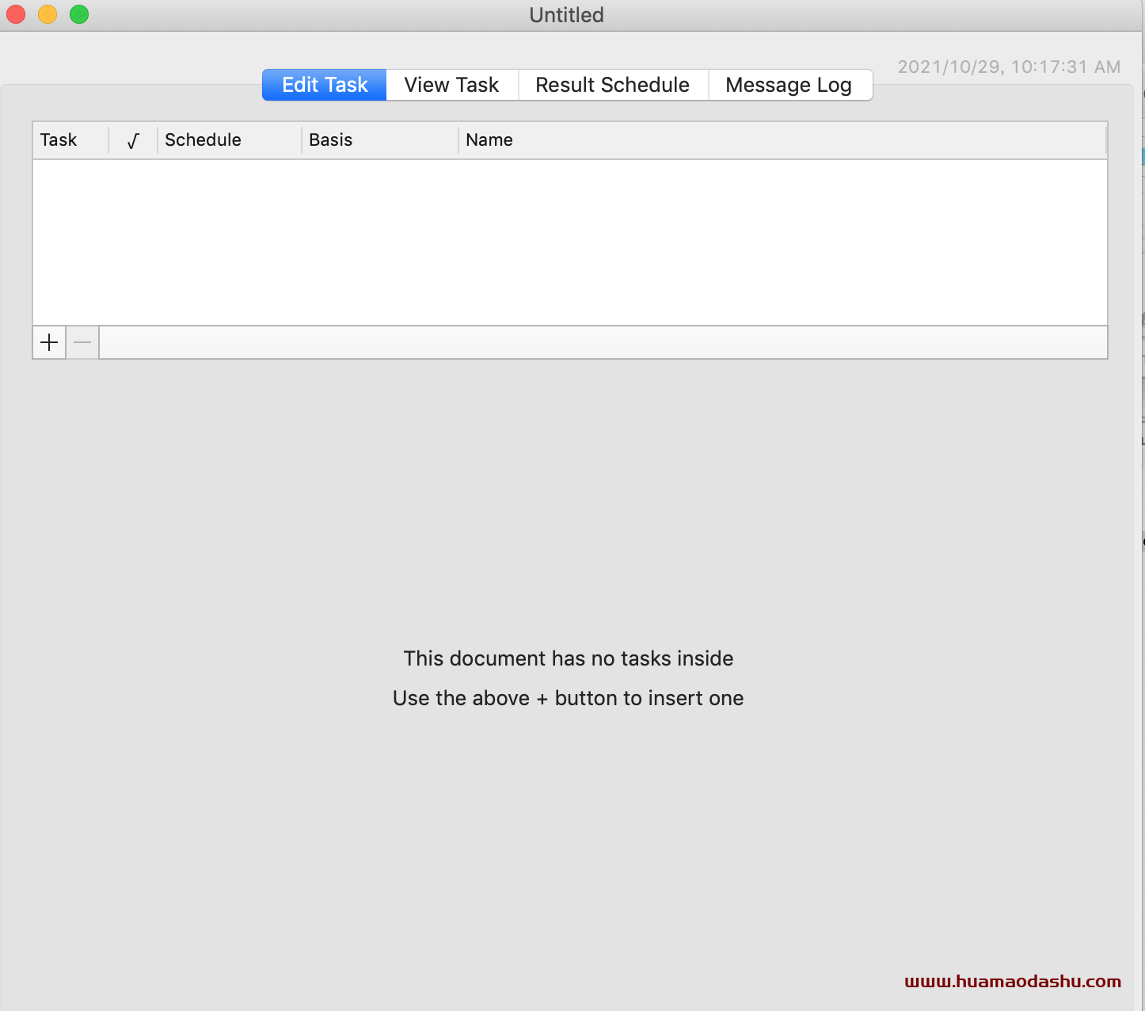1145x1011 pixels.
Task: Click the Name column header
Action: (489, 140)
